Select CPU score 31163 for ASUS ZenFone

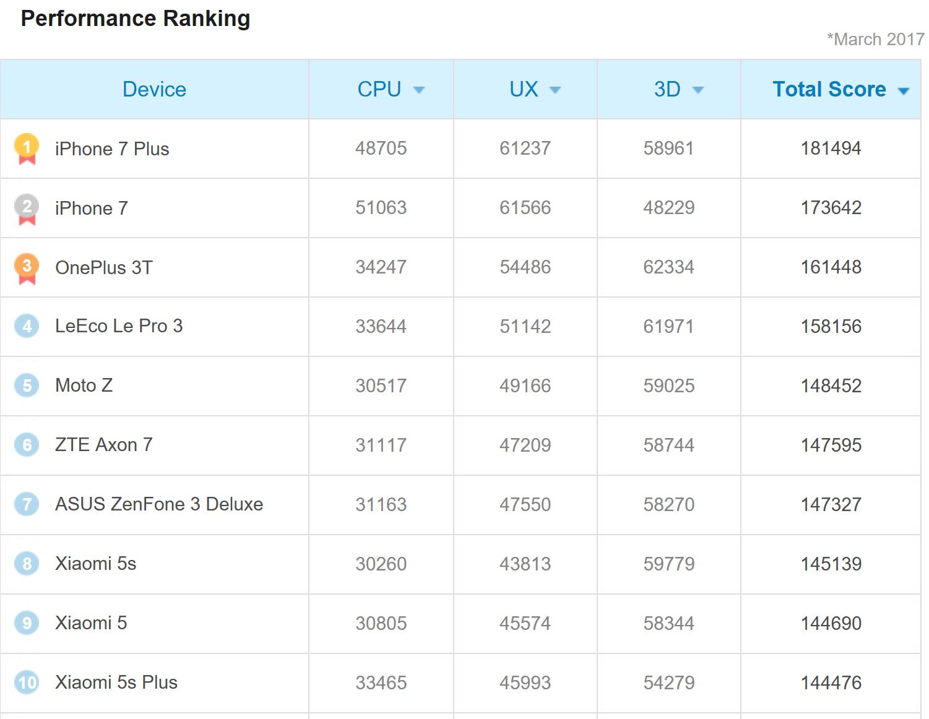(x=381, y=505)
